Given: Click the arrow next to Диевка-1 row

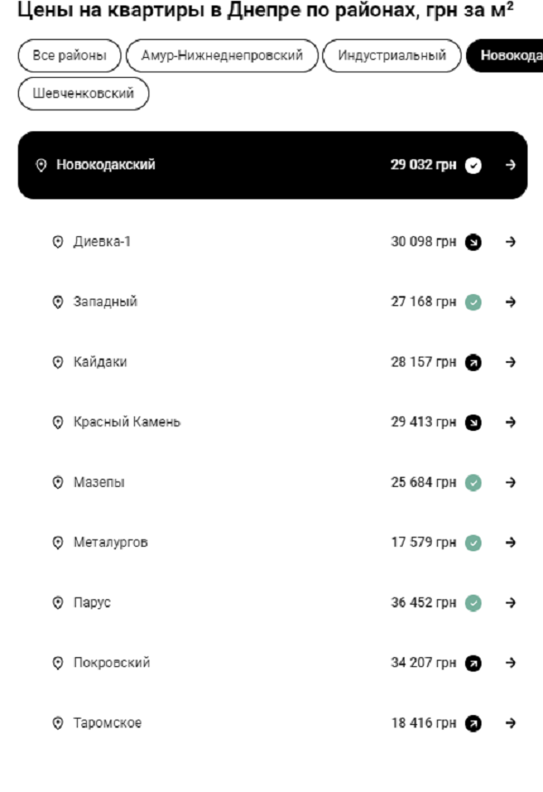Looking at the screenshot, I should pos(510,242).
